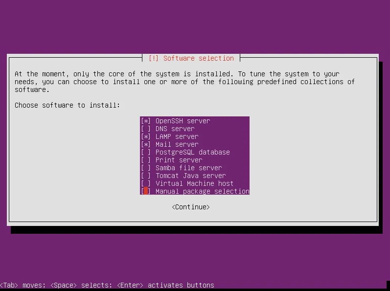Pick the PostgreSQL database list entry

(x=195, y=152)
